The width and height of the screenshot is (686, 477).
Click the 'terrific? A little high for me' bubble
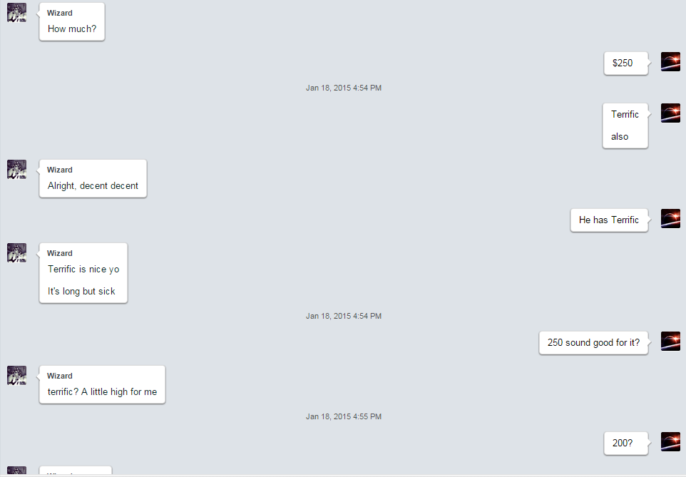(103, 384)
